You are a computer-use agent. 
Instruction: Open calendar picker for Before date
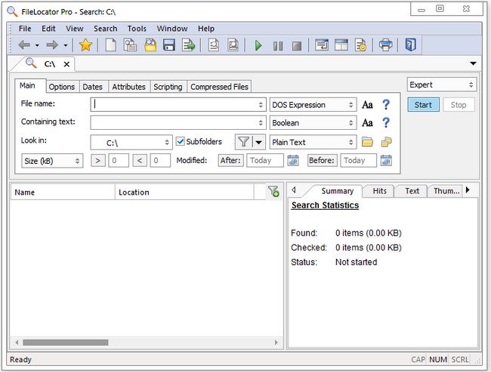[386, 161]
